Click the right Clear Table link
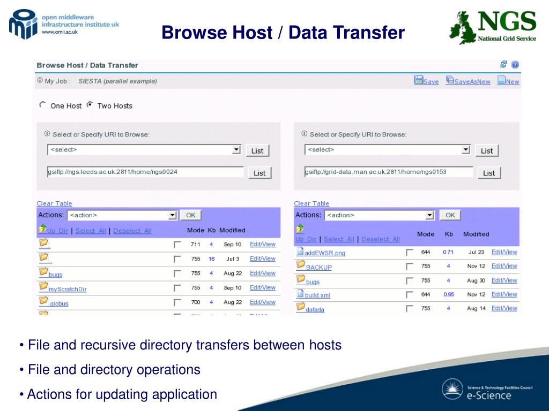 point(311,203)
